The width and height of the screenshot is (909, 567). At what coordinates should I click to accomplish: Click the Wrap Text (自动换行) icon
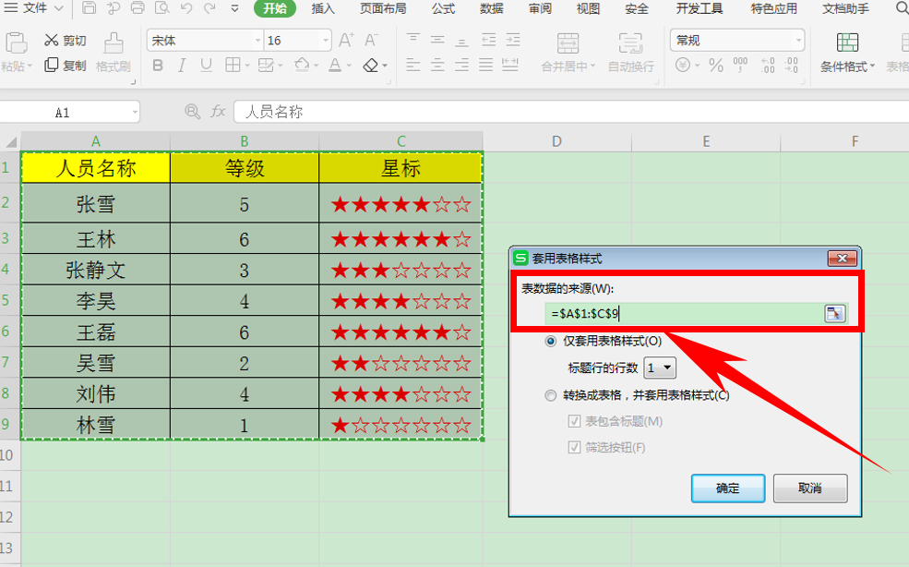point(630,44)
